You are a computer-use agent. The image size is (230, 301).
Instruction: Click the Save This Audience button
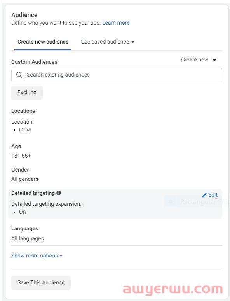[x=41, y=283]
